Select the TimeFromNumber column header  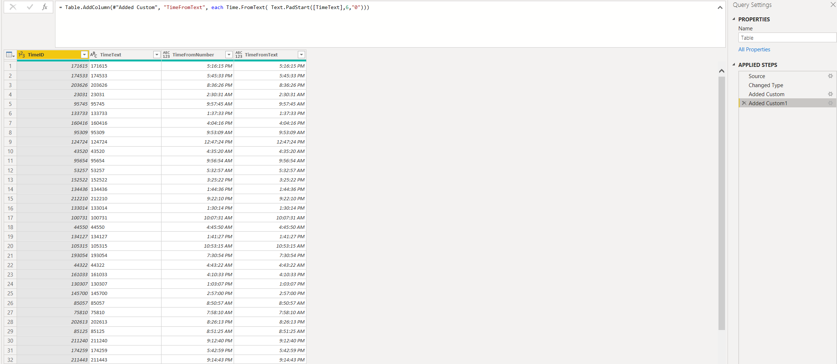pos(197,55)
